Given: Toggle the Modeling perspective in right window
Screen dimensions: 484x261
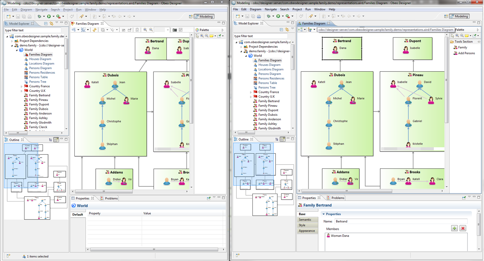Looking at the screenshot, I should tap(459, 16).
